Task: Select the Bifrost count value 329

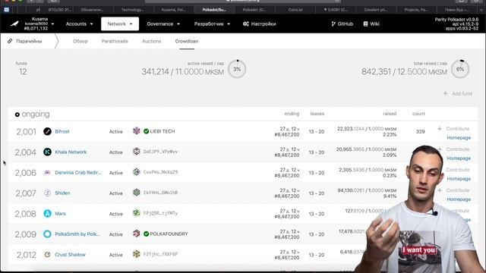Action: tap(420, 131)
